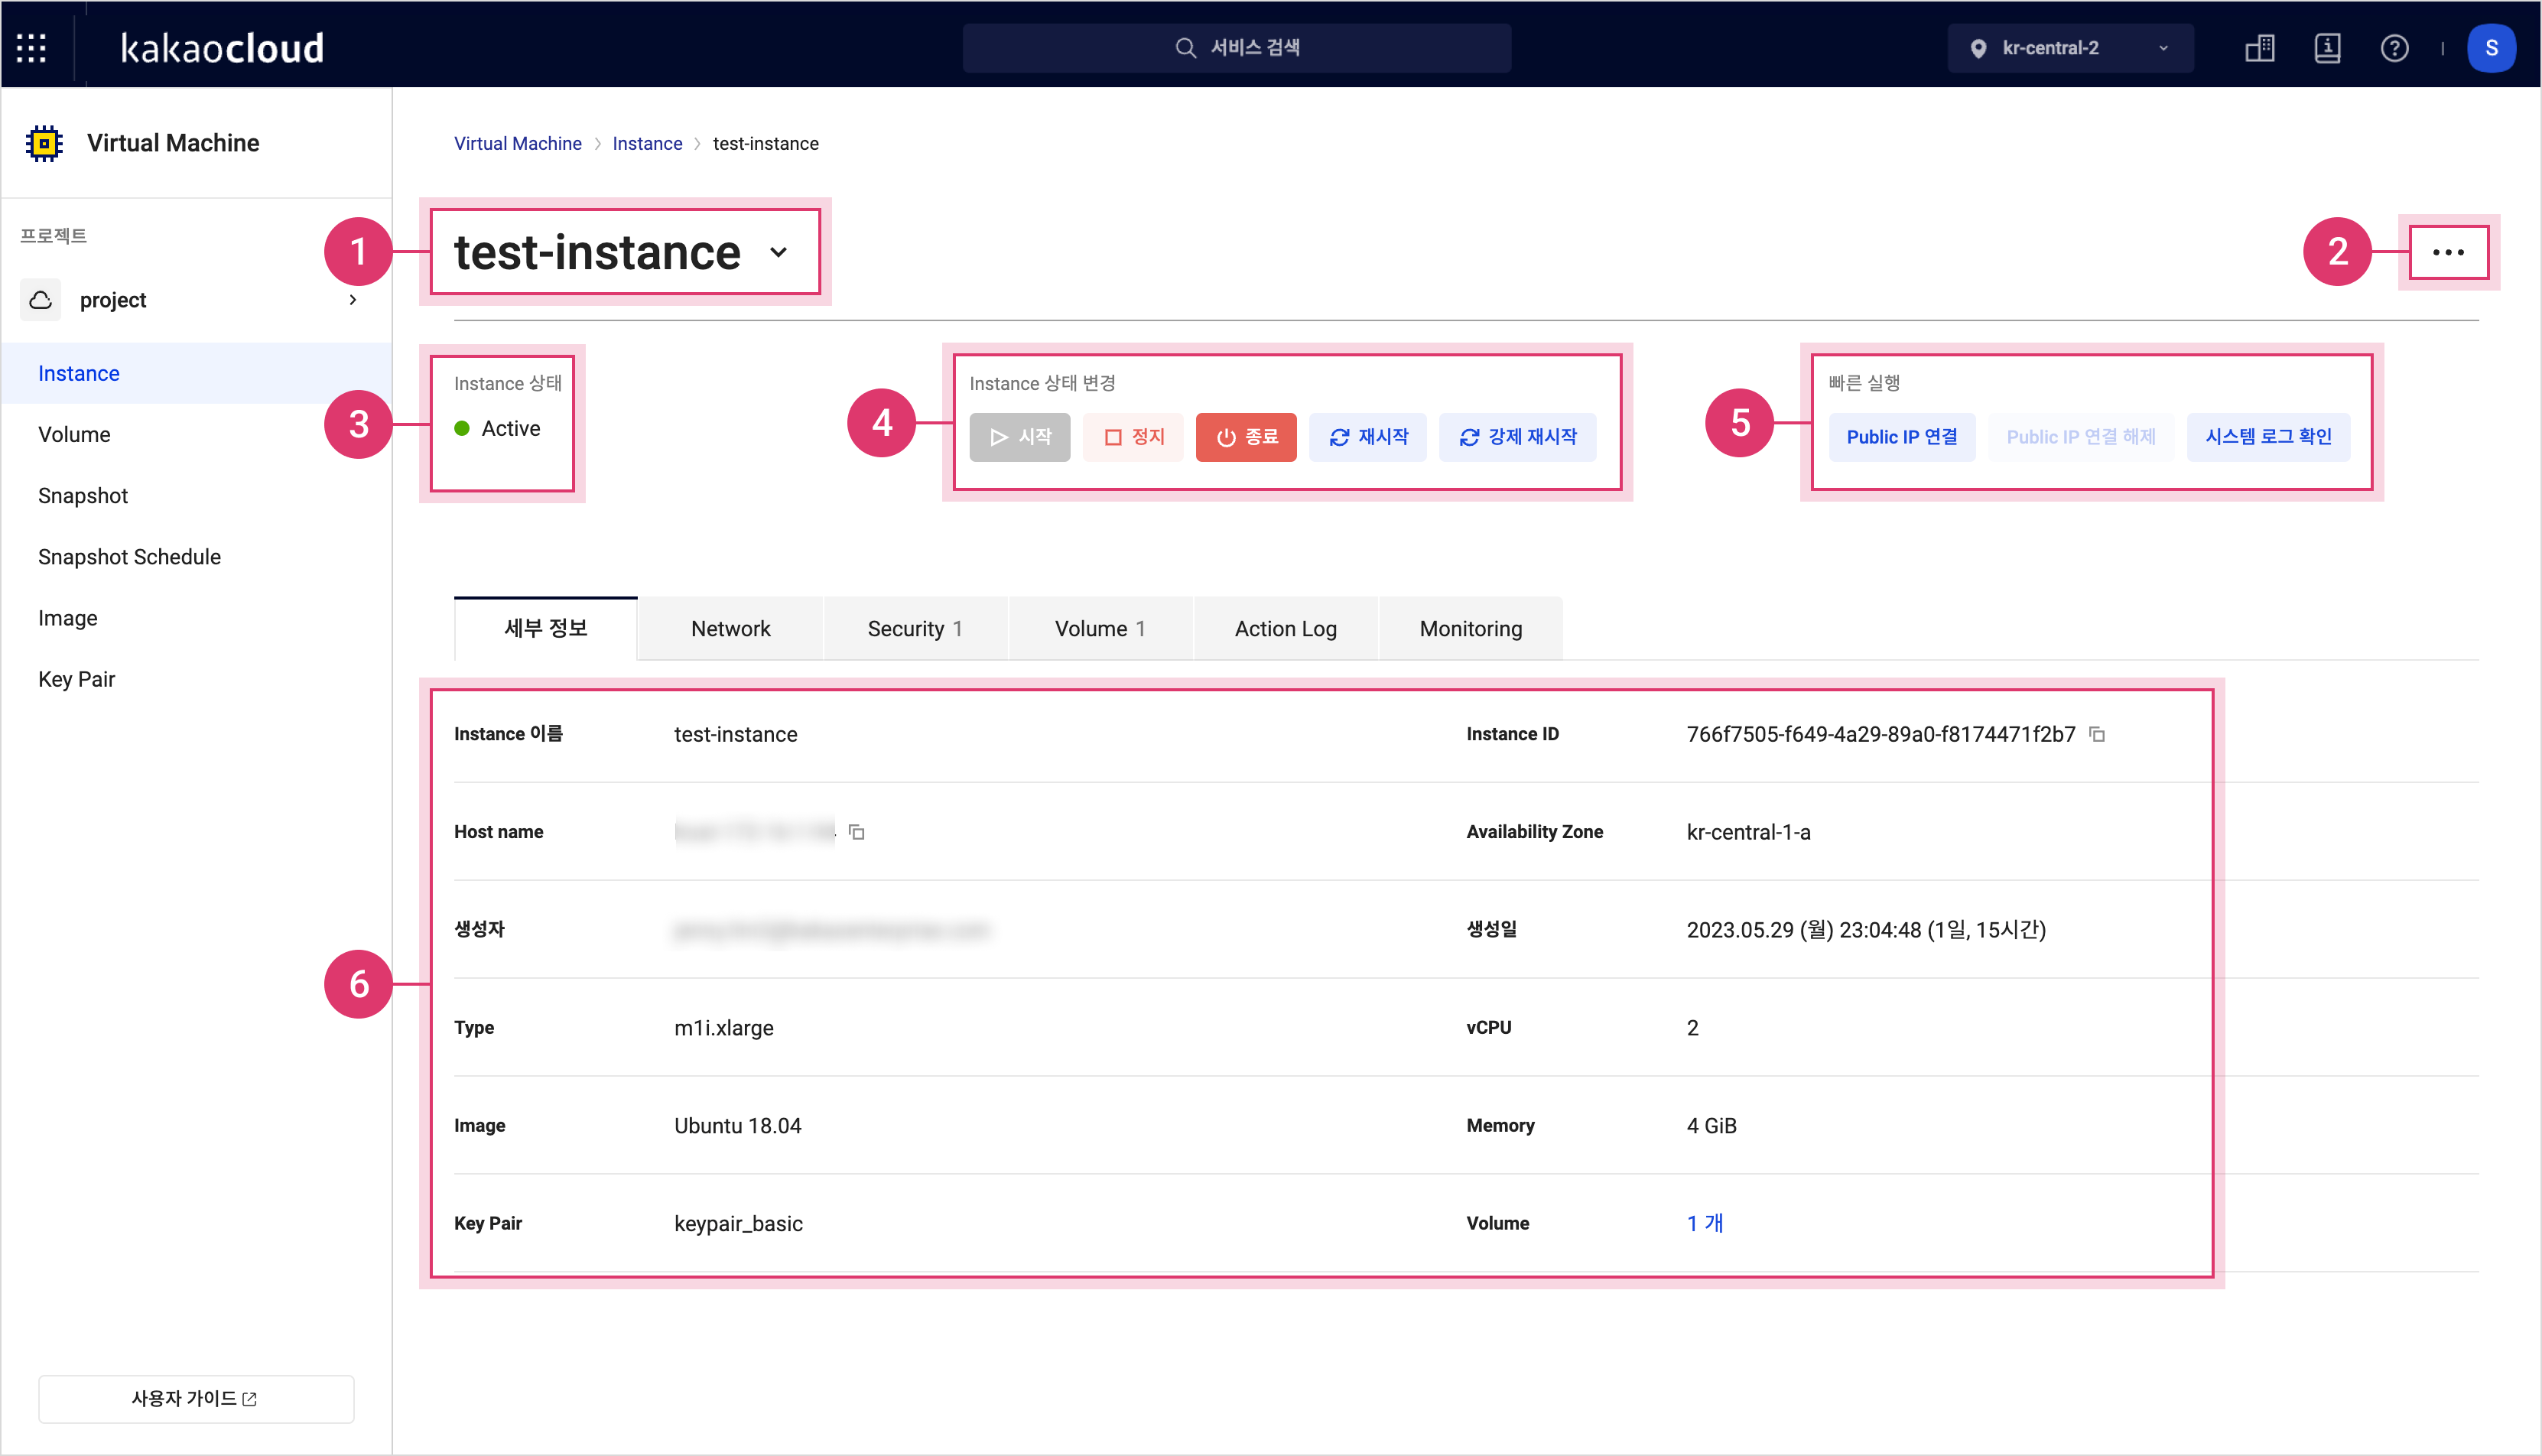
Task: Click the m1i.xlarge type value
Action: 723,1027
